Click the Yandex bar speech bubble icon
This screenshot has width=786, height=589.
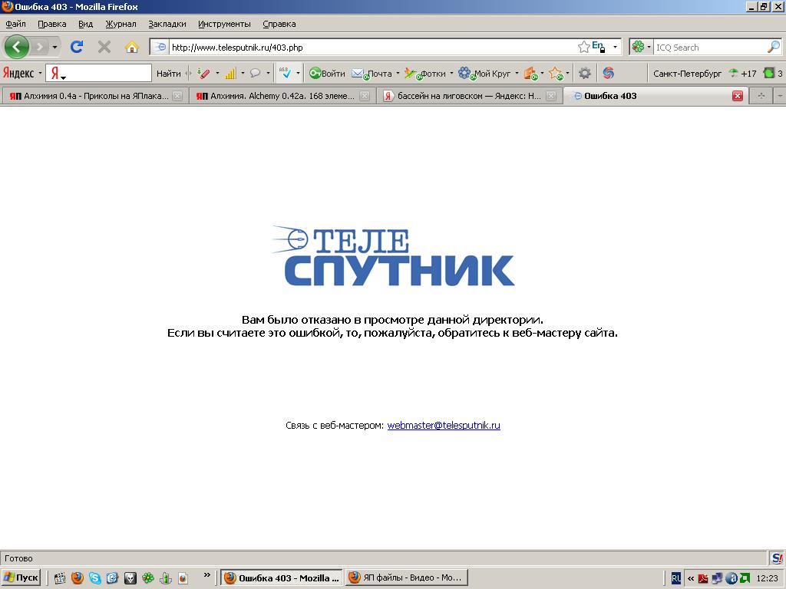(x=255, y=73)
